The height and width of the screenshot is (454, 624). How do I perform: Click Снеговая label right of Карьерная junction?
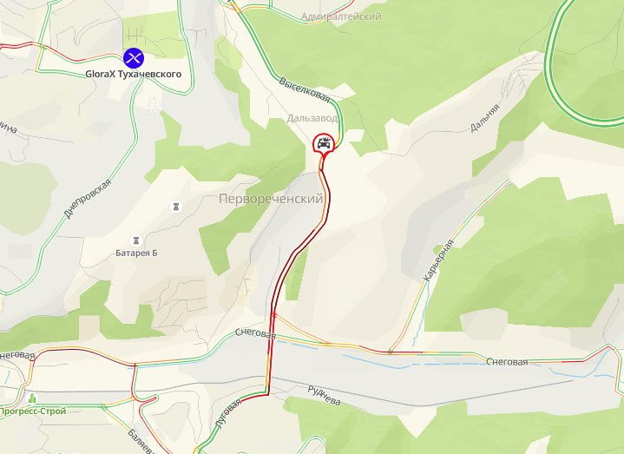click(507, 362)
